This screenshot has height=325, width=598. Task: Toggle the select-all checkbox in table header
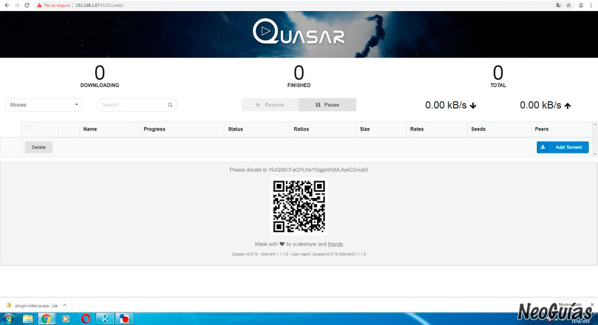coord(27,128)
